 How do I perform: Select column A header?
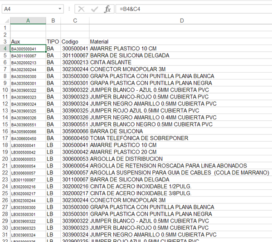tap(28, 21)
